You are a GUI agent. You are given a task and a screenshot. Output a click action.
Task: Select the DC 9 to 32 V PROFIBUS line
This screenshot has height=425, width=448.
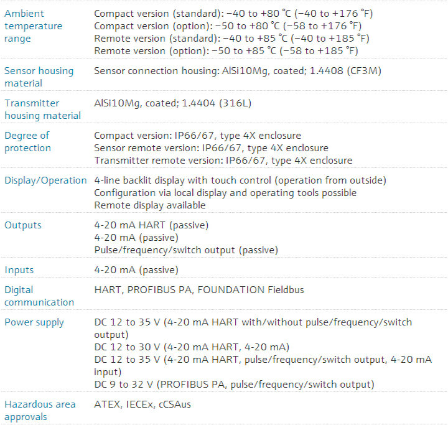(x=235, y=385)
